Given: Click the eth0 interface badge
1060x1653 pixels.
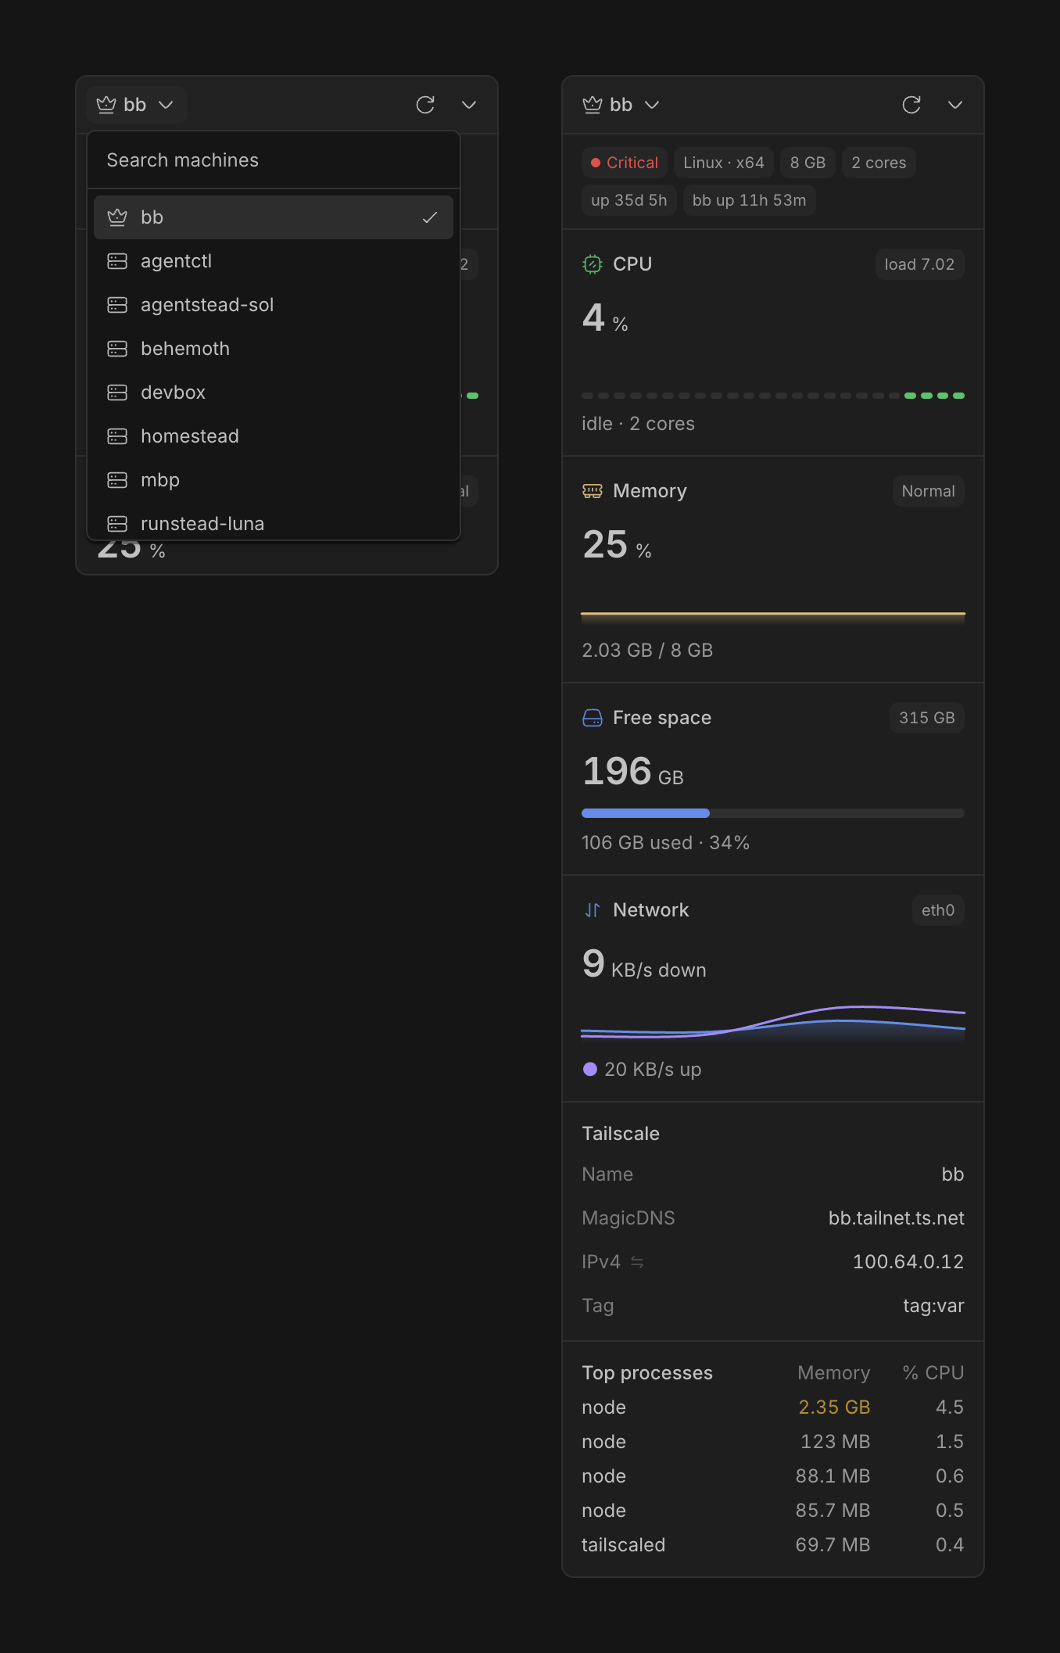Looking at the screenshot, I should pos(938,910).
